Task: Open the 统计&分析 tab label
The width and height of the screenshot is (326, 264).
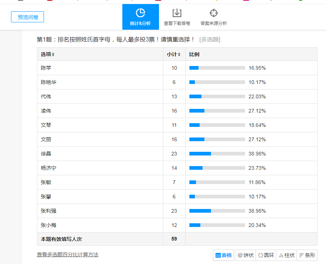Action: click(140, 23)
